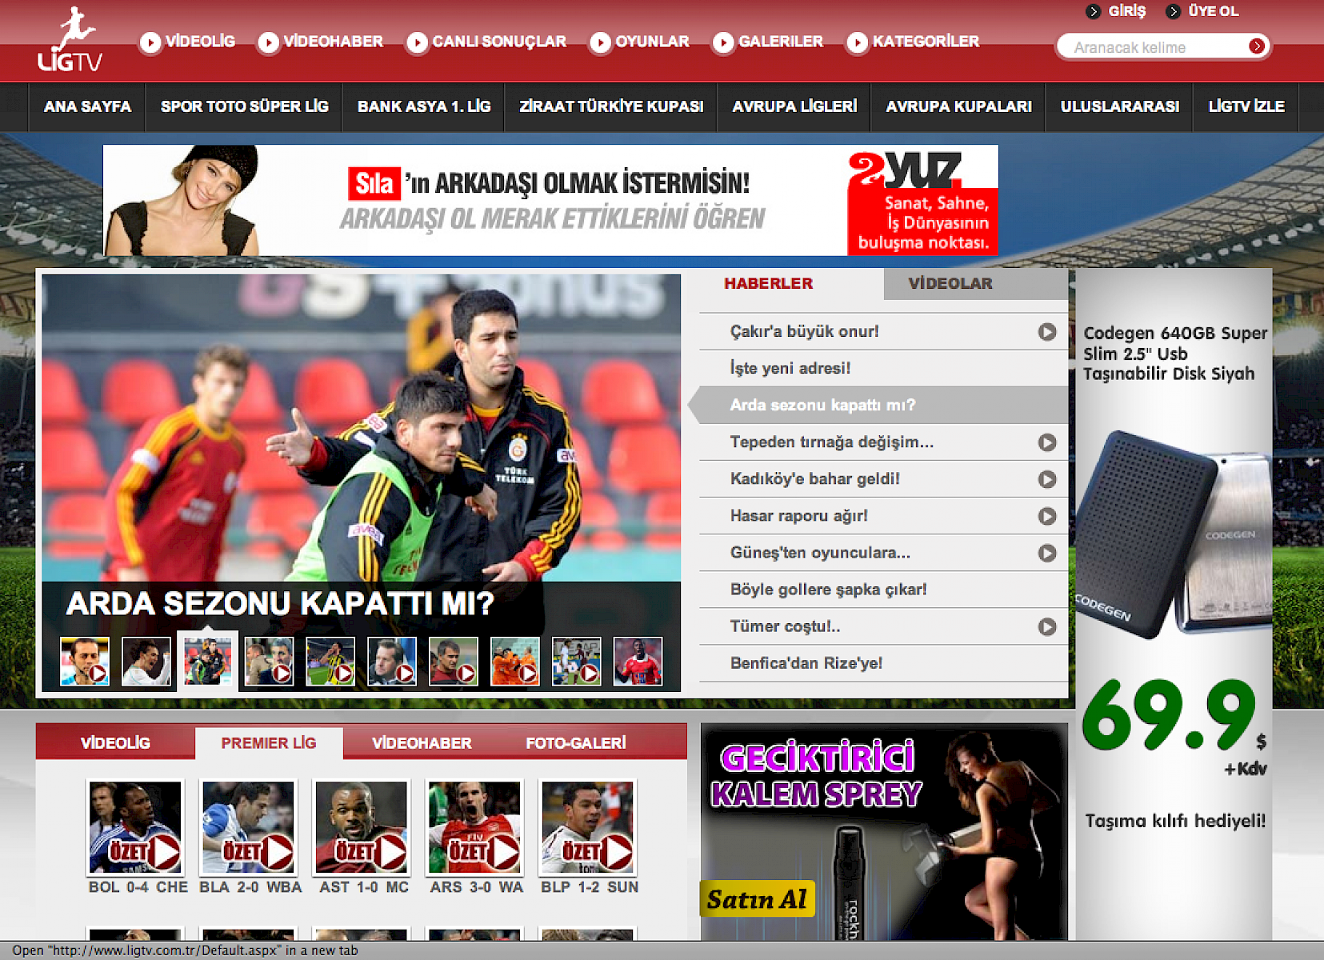Open CANLI SONUÇLAR in top navigation

click(x=498, y=42)
